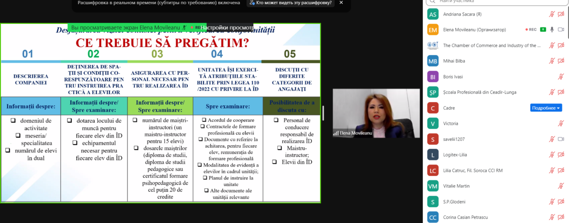Image resolution: width=569 pixels, height=223 pixels.
Task: Click the CC avatar of Corina Casian Petrascu
Action: 432,217
